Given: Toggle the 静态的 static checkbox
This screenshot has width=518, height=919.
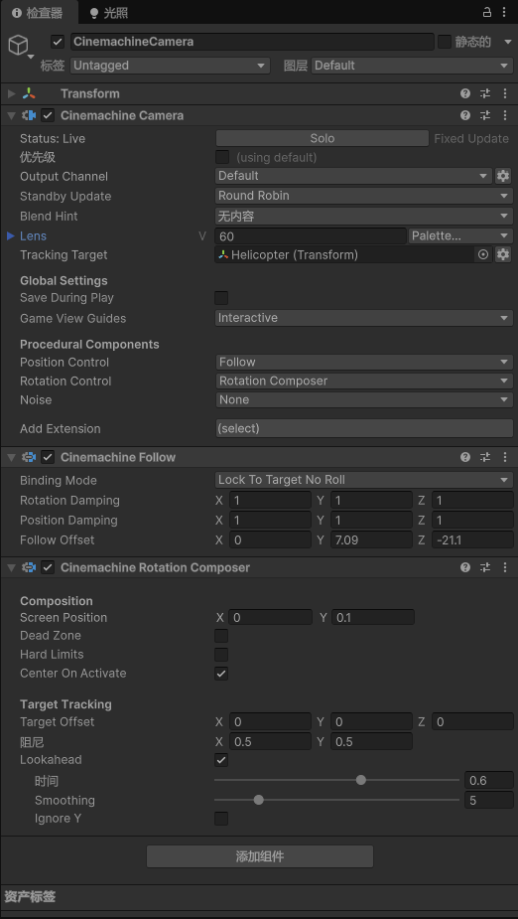Looking at the screenshot, I should click(445, 42).
